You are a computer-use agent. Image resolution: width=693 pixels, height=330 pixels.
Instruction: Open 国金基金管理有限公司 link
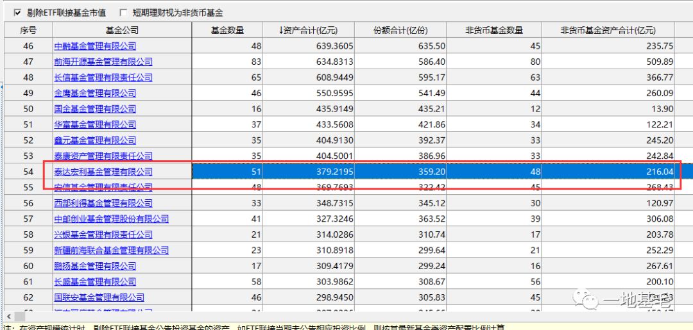point(95,108)
